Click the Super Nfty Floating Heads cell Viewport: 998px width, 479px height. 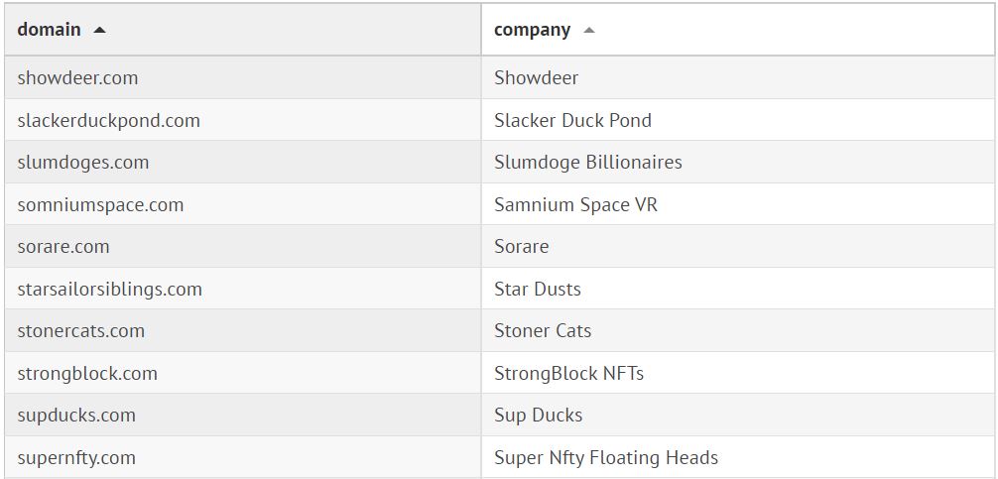(605, 457)
